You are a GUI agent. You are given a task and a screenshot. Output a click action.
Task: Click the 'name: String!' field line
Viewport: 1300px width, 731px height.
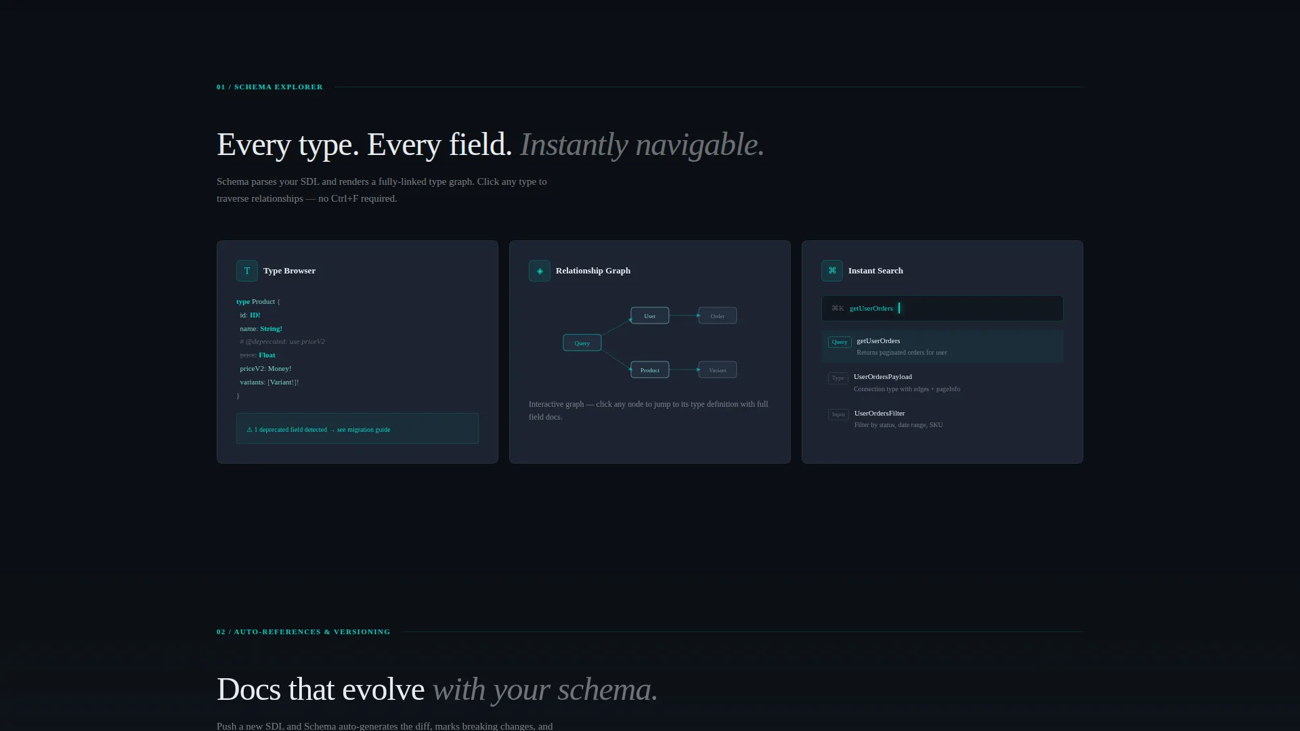point(261,329)
